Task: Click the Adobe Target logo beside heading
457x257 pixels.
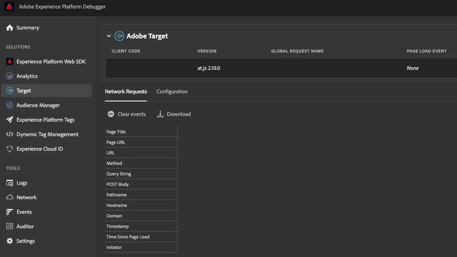Action: (119, 36)
